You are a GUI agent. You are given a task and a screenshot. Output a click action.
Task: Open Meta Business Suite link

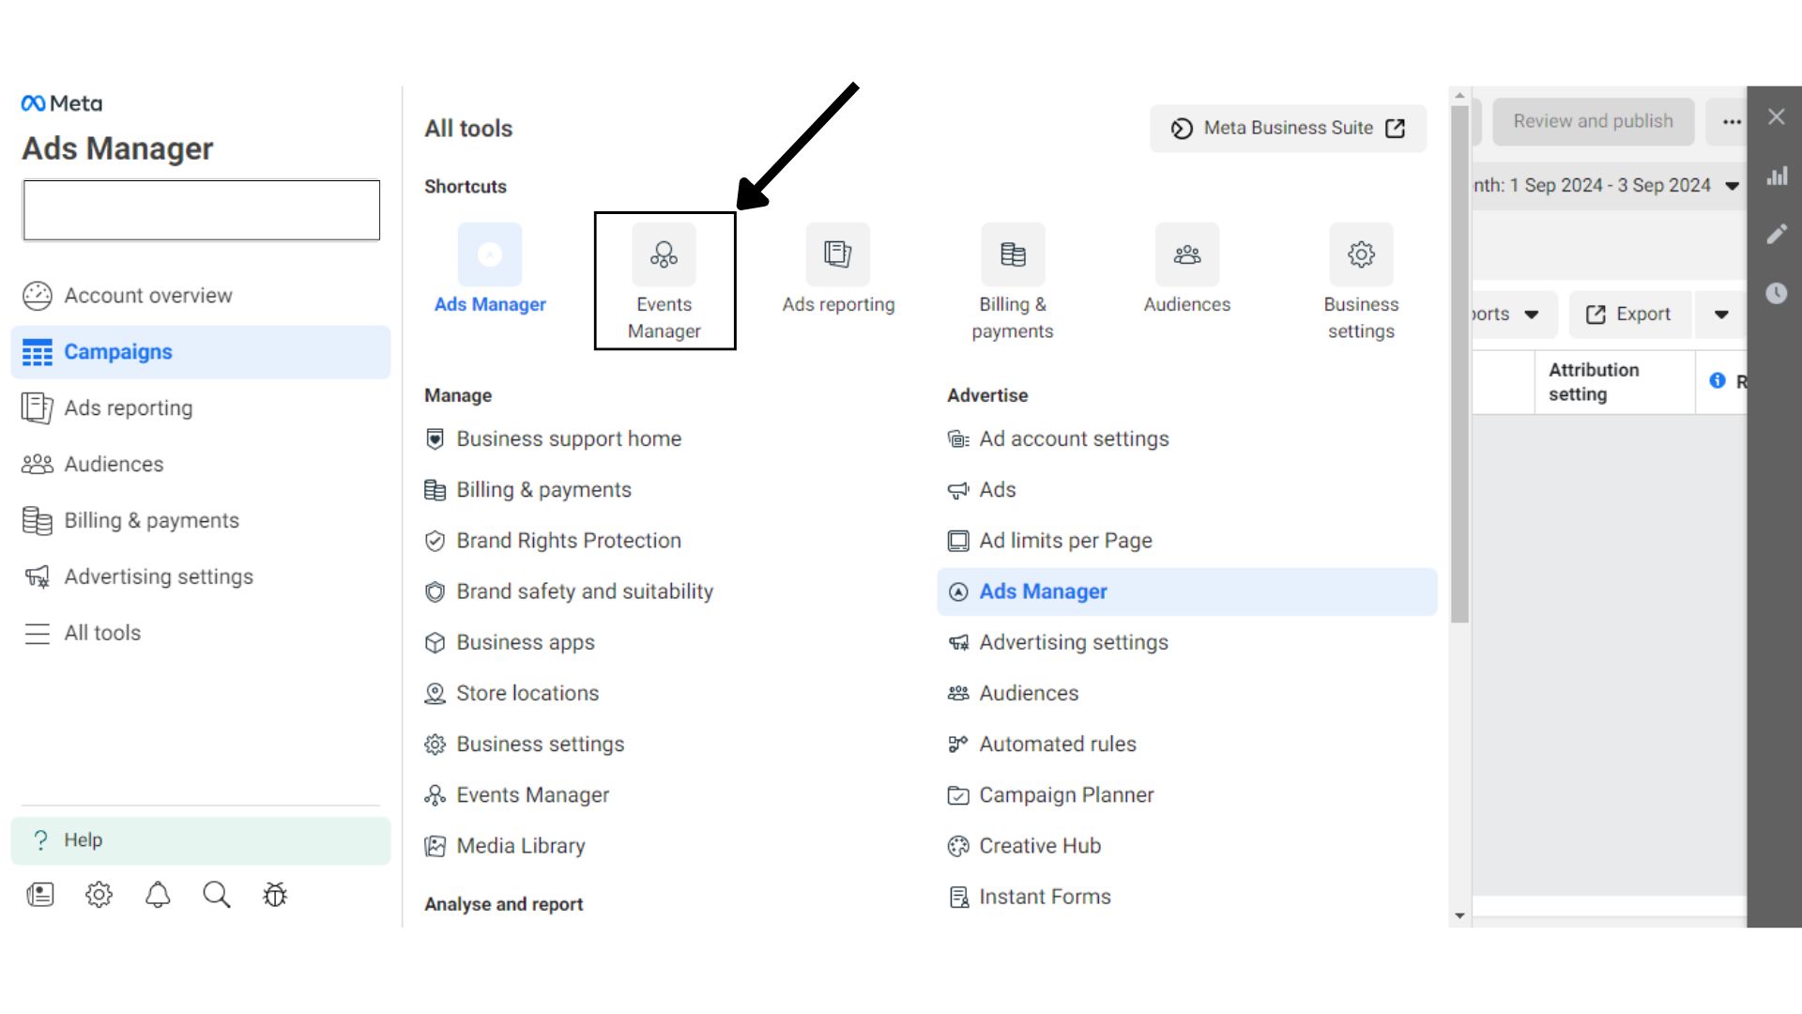(x=1287, y=128)
